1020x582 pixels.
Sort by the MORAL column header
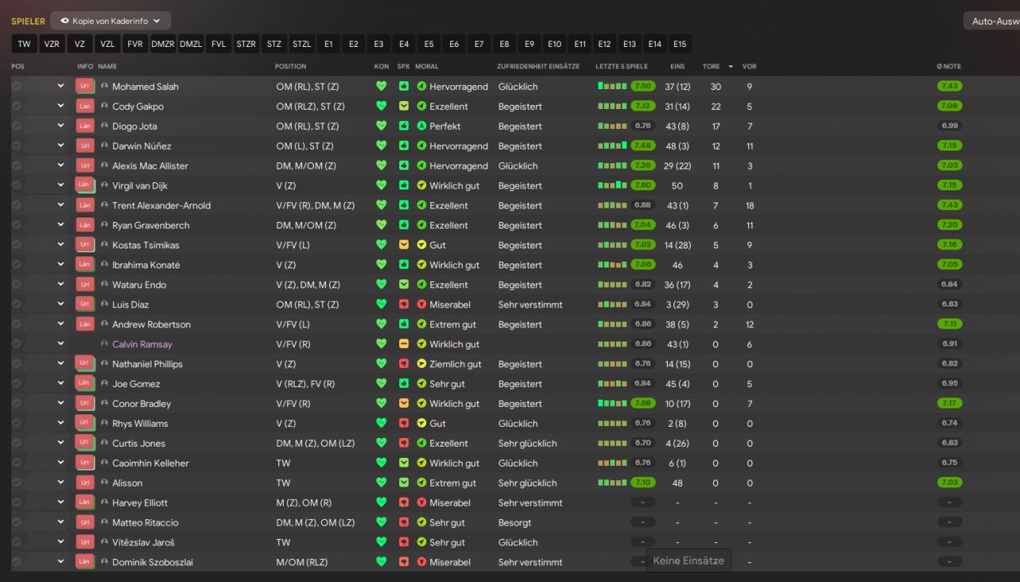pyautogui.click(x=426, y=66)
